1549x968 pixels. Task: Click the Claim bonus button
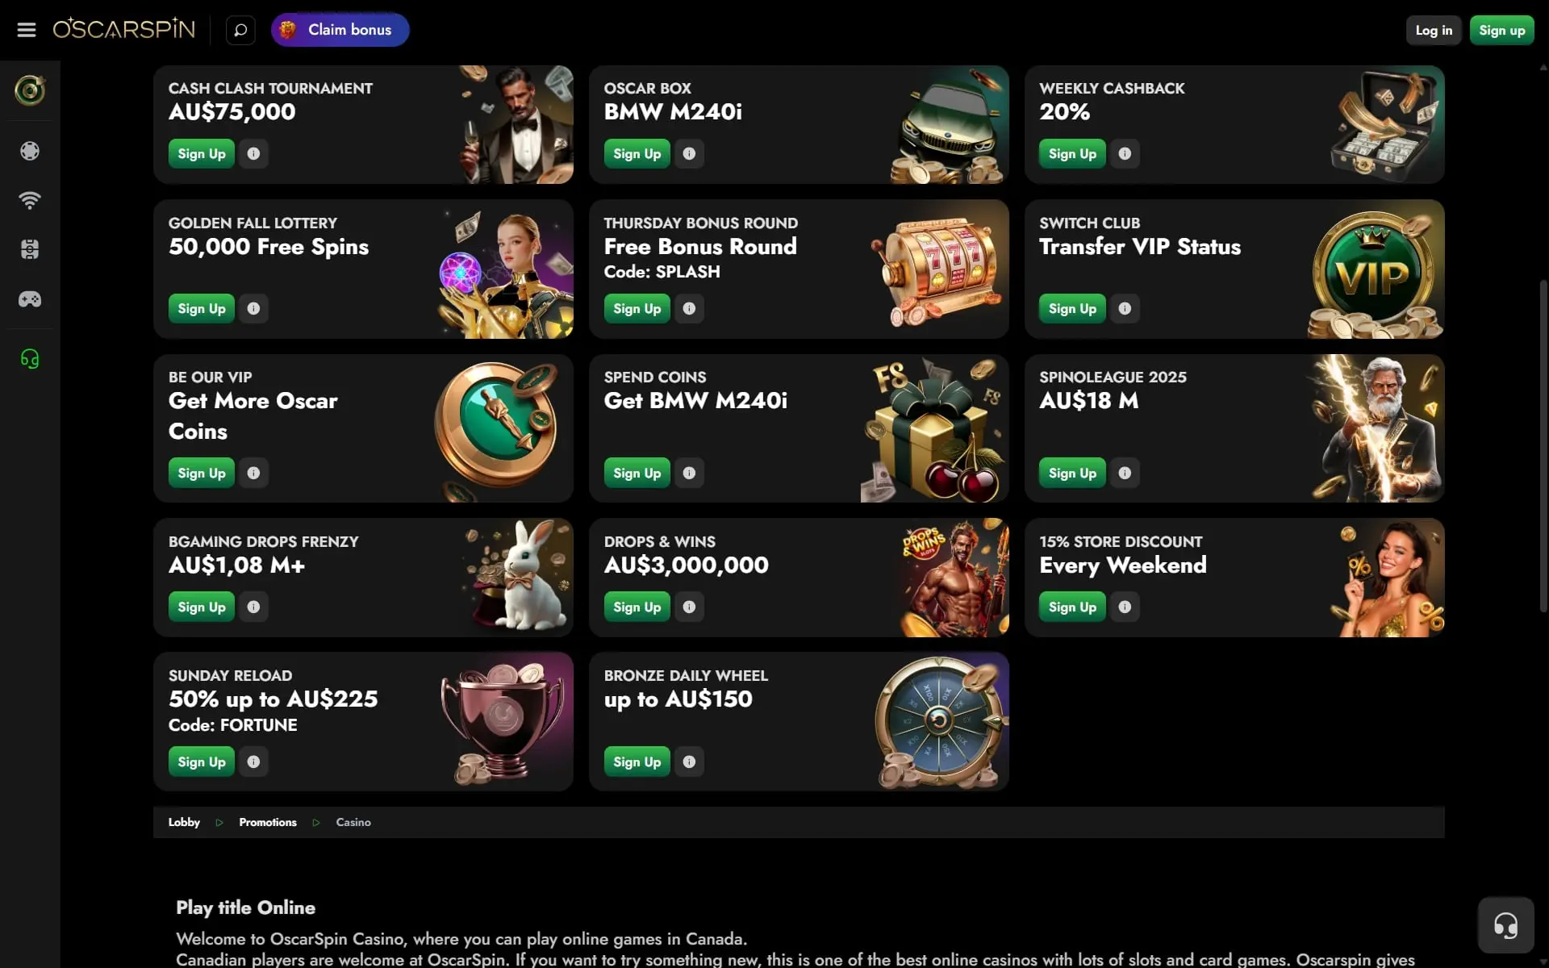(340, 30)
